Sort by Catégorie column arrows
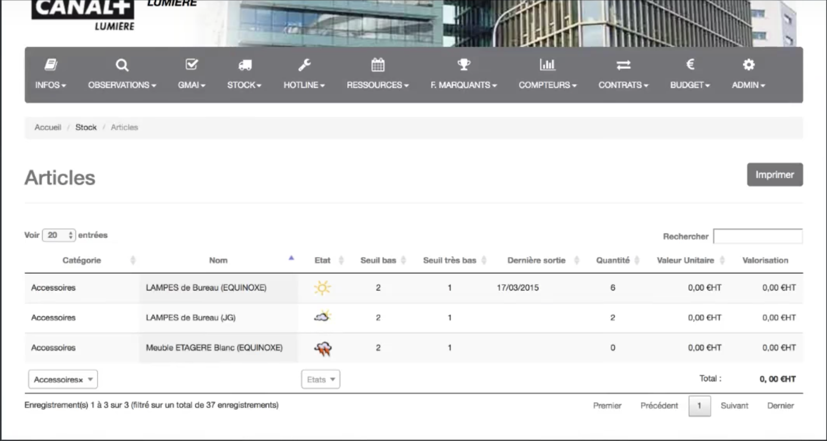The height and width of the screenshot is (441, 827). pos(133,260)
